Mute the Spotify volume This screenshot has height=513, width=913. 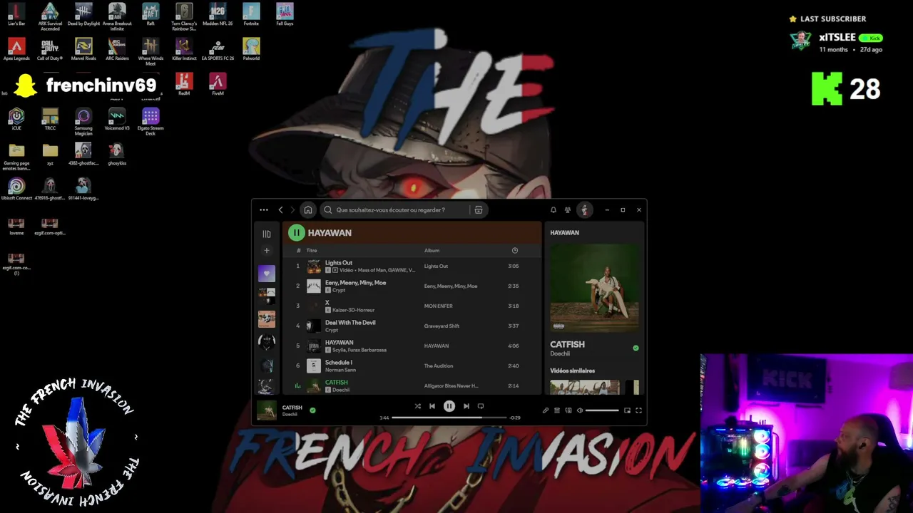pos(580,410)
